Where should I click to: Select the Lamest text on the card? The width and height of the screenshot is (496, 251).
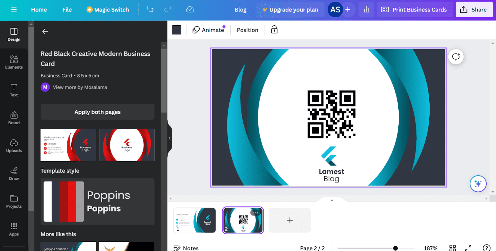click(x=331, y=172)
